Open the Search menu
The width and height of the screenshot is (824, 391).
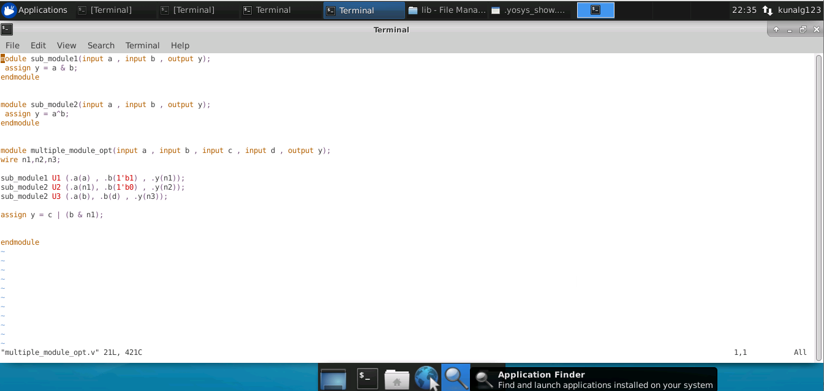[100, 45]
